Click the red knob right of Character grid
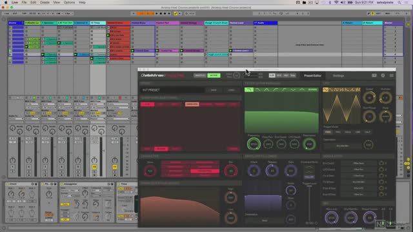 coord(231,171)
